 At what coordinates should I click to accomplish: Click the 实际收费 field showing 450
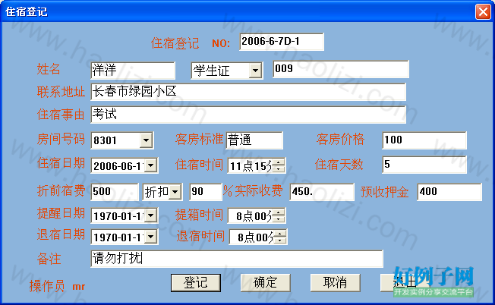(322, 192)
